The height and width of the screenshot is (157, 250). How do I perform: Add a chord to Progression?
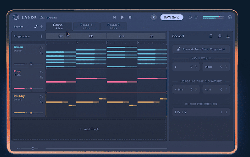41,36
